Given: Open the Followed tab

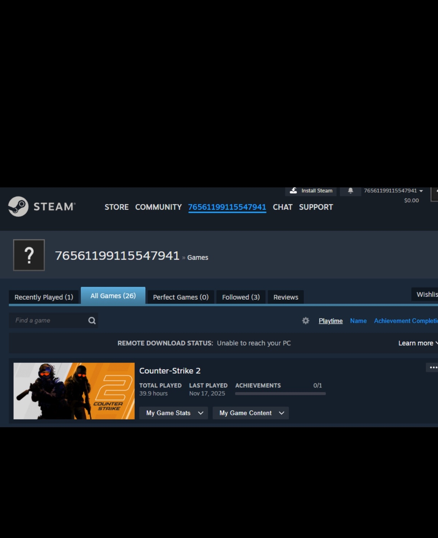Looking at the screenshot, I should tap(241, 297).
